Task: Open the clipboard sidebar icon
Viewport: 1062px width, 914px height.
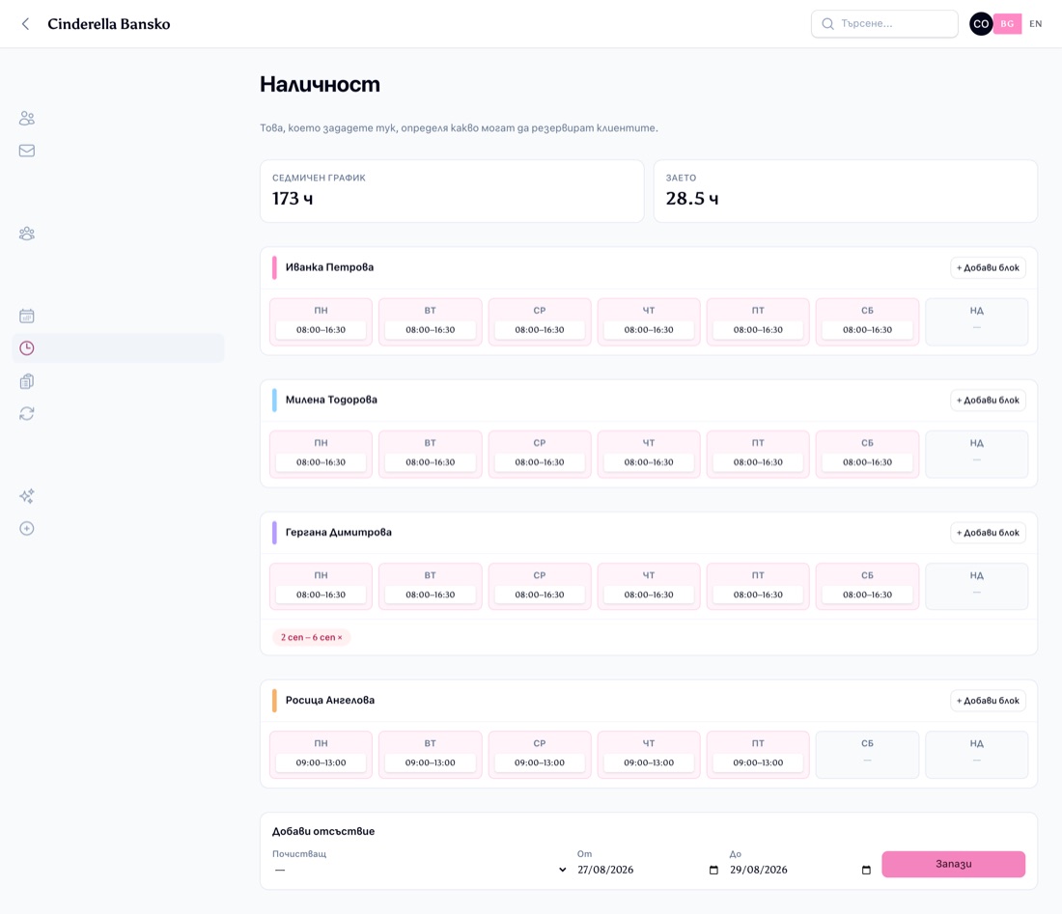Action: pos(27,381)
